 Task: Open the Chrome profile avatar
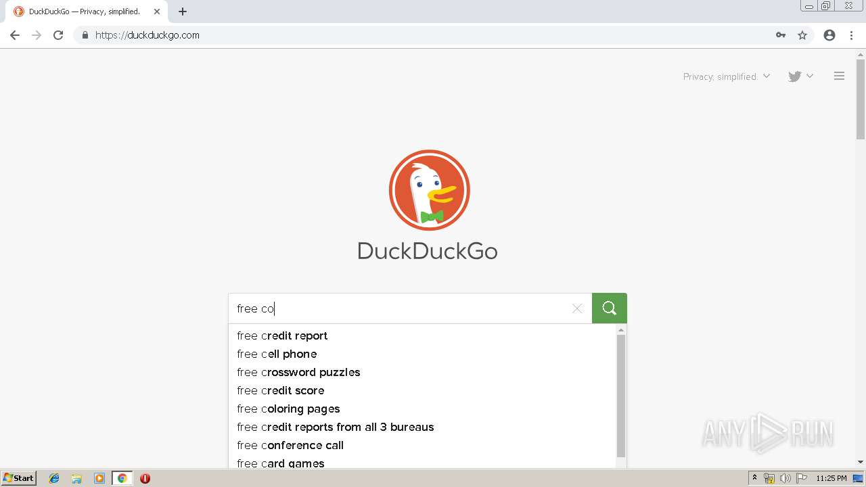829,35
